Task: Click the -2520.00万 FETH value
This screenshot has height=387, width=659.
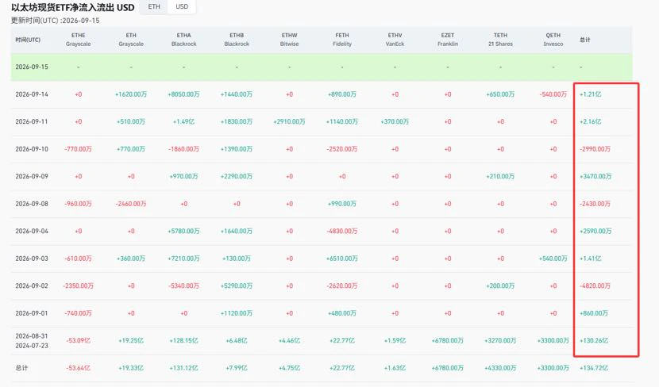Action: (x=342, y=149)
